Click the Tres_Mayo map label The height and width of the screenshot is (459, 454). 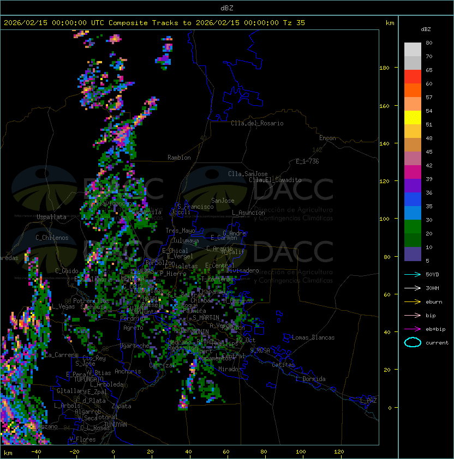click(x=180, y=231)
